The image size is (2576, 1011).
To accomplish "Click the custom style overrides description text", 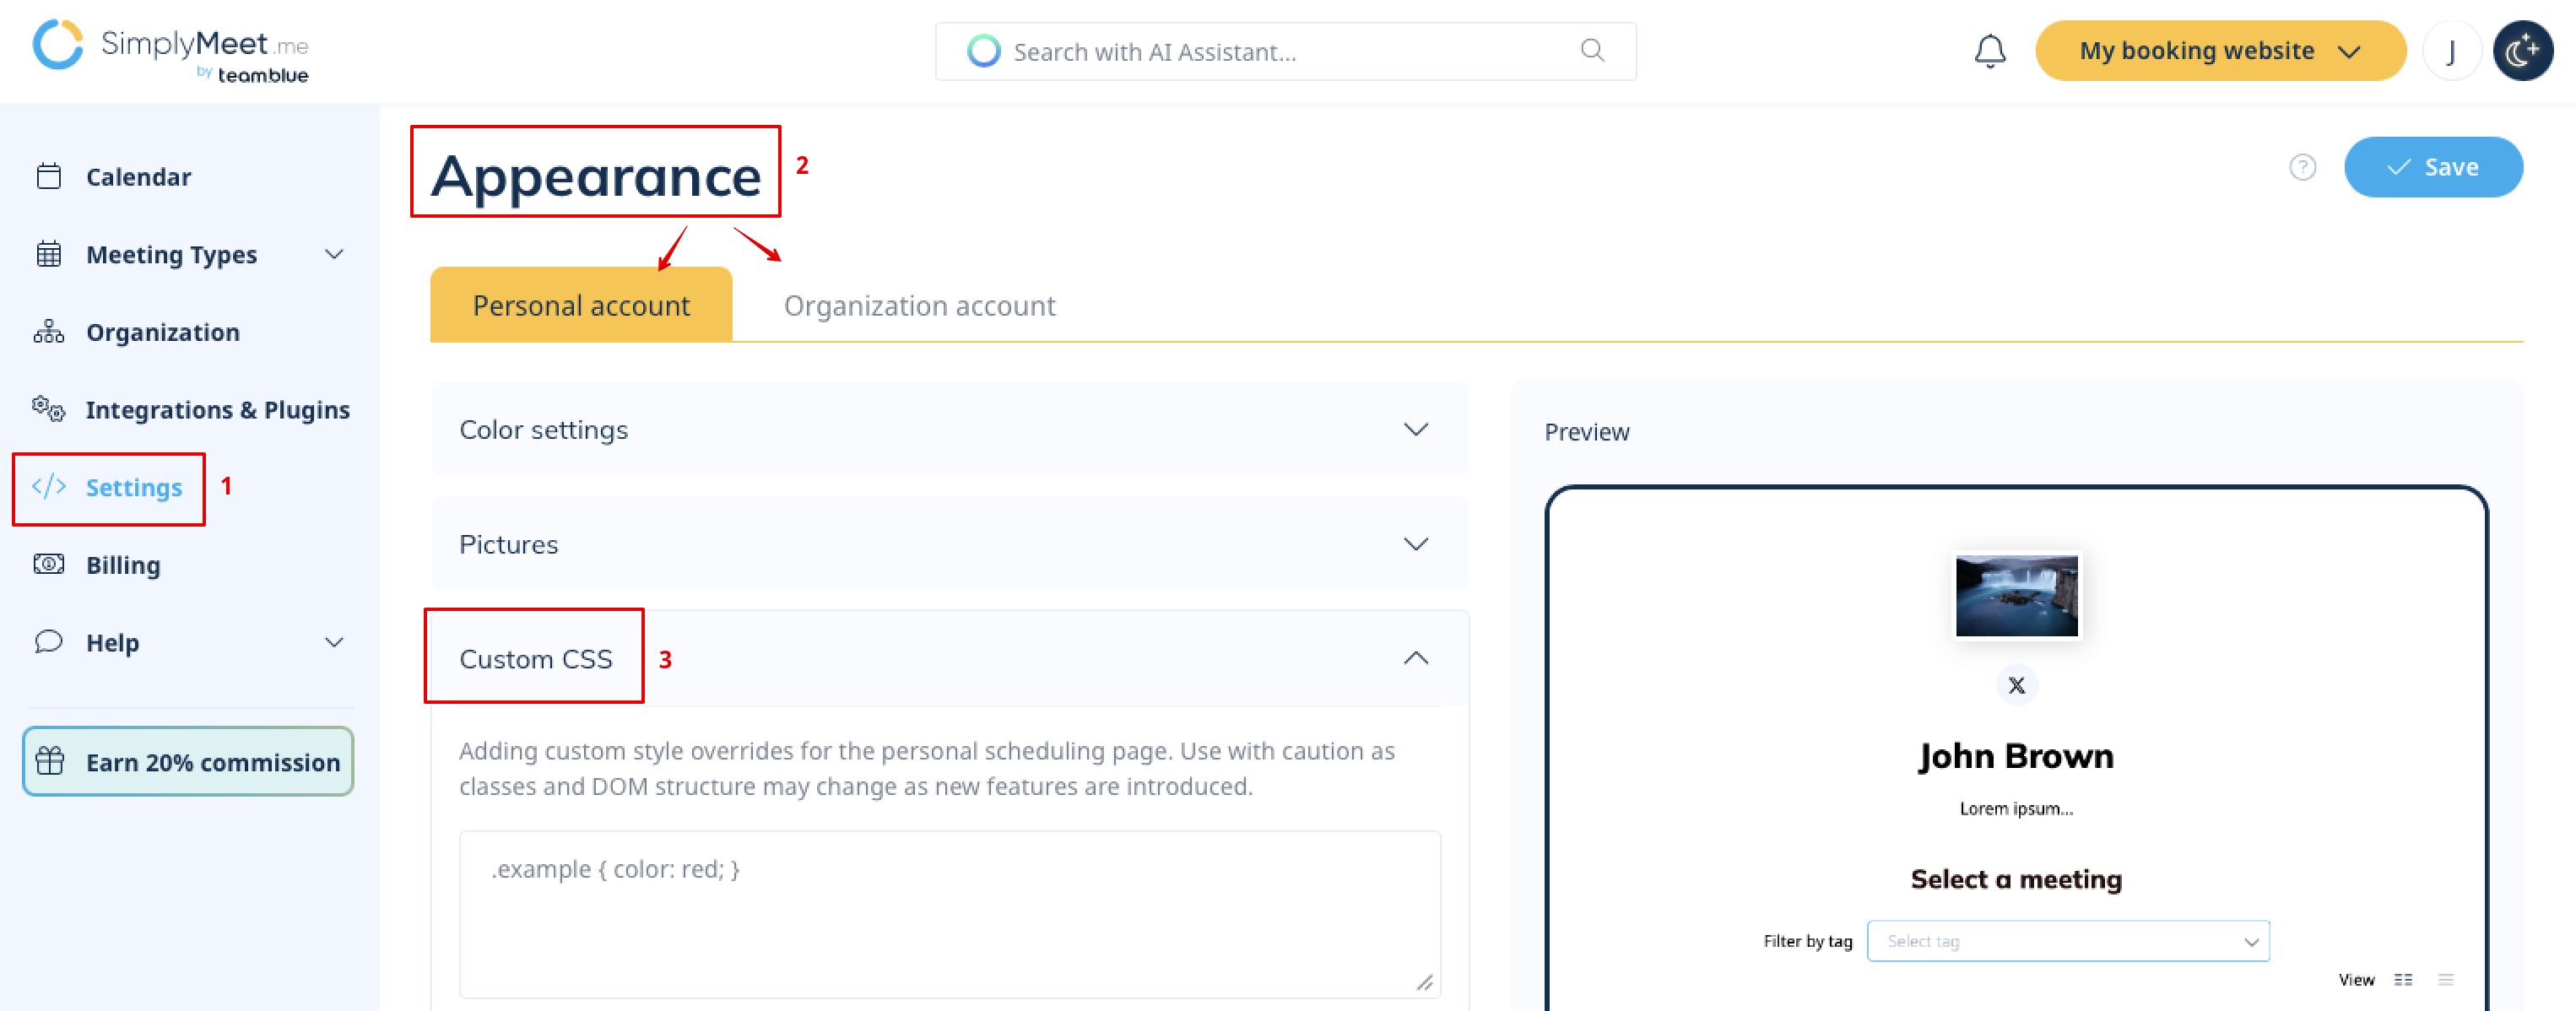I will tap(927, 768).
